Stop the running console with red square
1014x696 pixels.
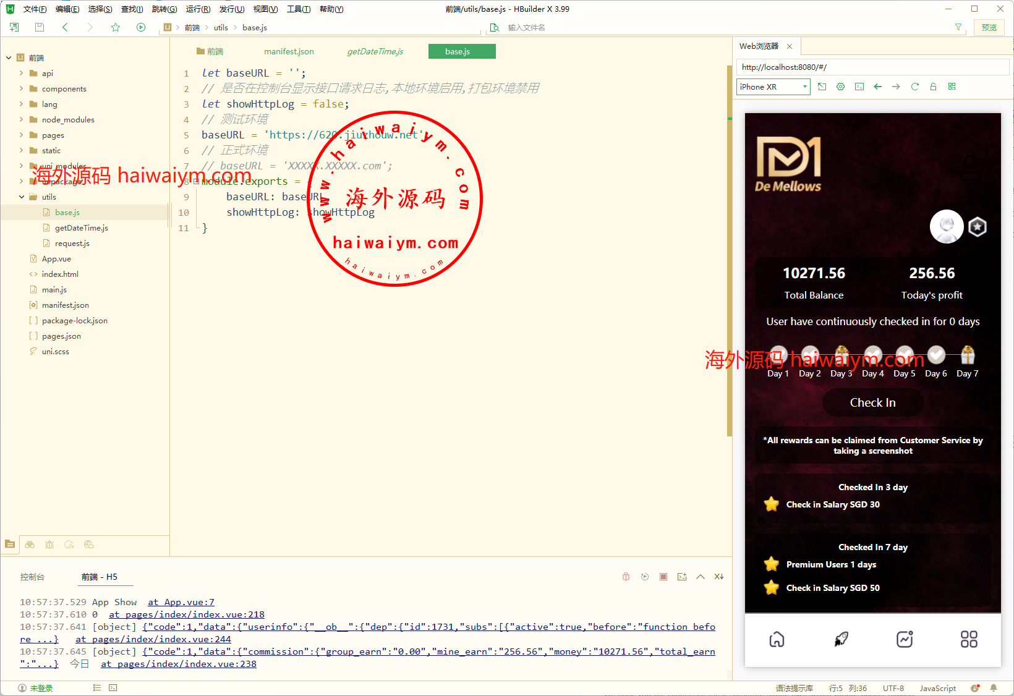pos(663,577)
